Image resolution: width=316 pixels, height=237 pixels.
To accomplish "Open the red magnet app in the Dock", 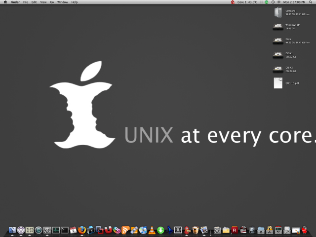I will point(108,230).
